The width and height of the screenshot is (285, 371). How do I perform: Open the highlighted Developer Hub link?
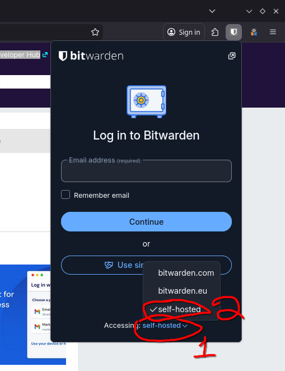[x=20, y=55]
